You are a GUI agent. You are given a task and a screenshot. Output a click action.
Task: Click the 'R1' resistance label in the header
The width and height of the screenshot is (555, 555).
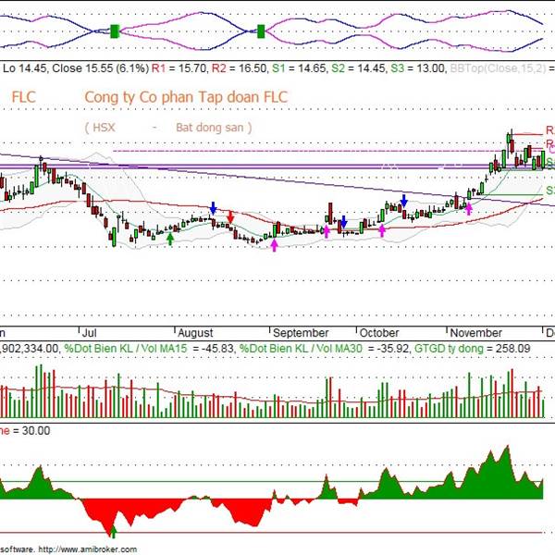(x=158, y=68)
